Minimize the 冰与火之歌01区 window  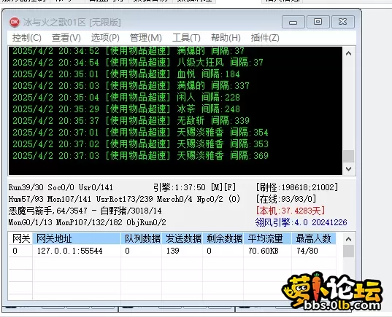tap(293, 22)
